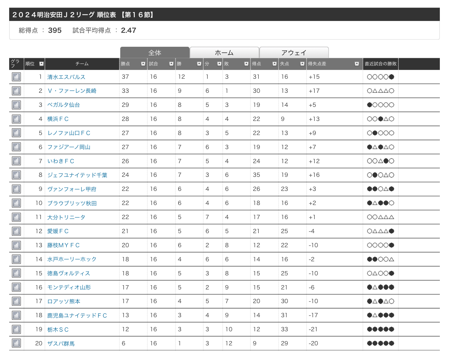Open graph icon for ザスパ群馬 row
The image size is (449, 356).
coord(16,343)
